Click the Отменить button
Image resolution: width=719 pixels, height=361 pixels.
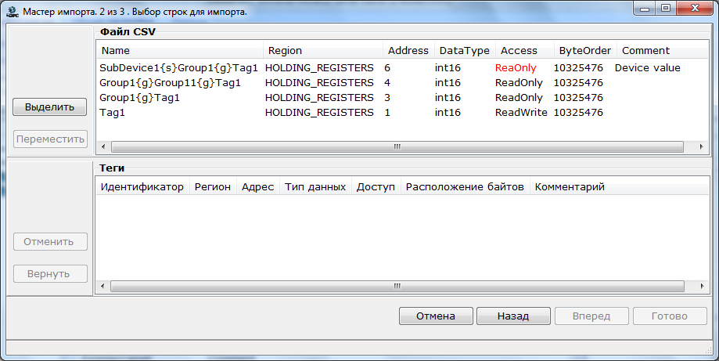tap(50, 242)
